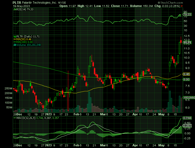Screen dimensions: 195x148
Task: Click the MACD(12,26,9) legend text
Action: click(26, 118)
